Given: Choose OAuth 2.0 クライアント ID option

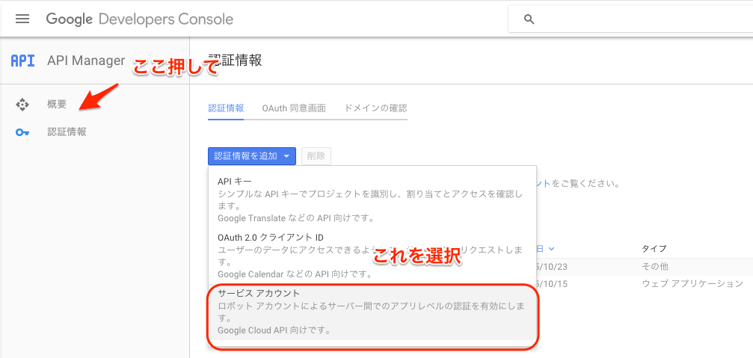Looking at the screenshot, I should click(x=372, y=256).
